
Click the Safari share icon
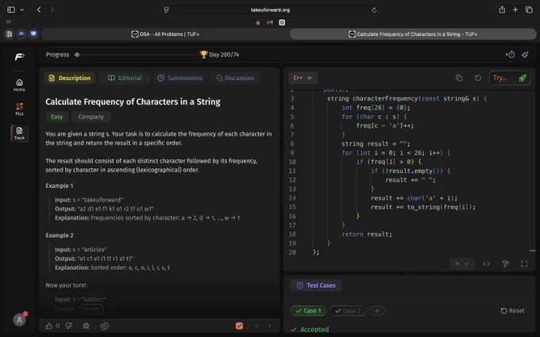pyautogui.click(x=502, y=10)
